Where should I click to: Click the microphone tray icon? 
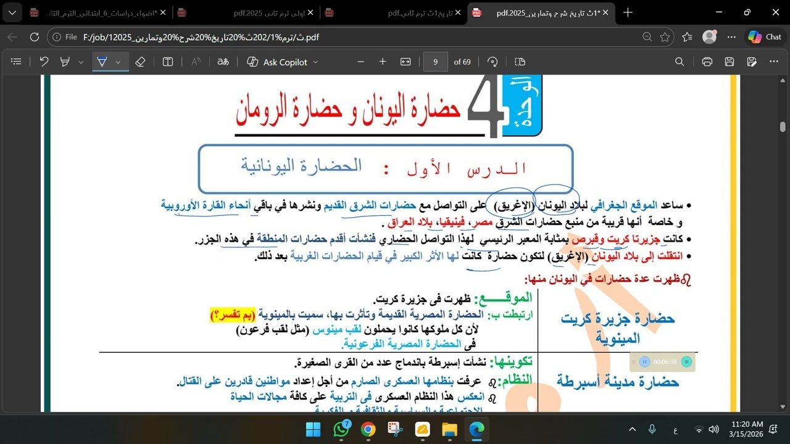point(652,429)
